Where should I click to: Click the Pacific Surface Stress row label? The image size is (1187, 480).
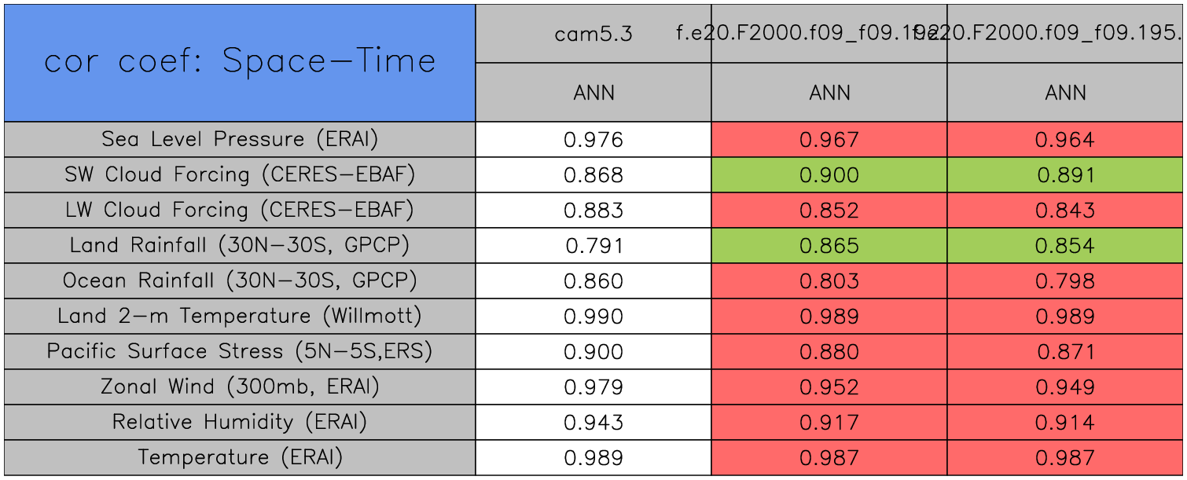pos(240,352)
